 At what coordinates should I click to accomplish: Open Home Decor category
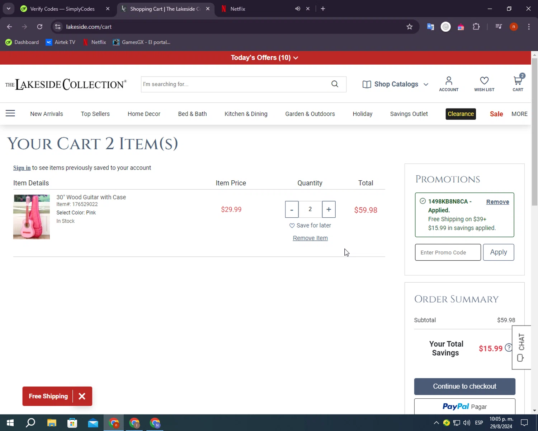tap(144, 114)
